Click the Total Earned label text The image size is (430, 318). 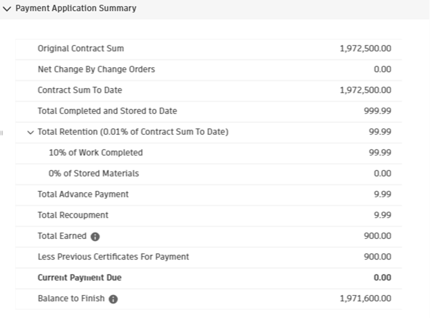coord(62,236)
